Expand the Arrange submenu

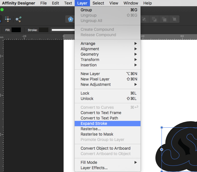point(108,43)
